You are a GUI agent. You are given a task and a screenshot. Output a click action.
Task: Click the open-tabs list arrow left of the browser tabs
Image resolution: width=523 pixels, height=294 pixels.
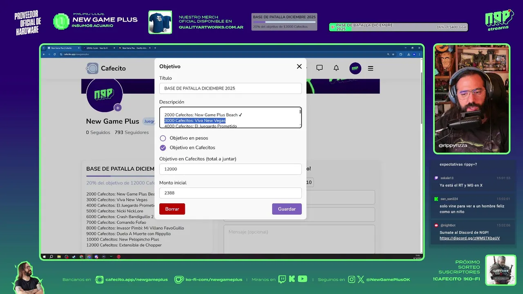coord(43,48)
